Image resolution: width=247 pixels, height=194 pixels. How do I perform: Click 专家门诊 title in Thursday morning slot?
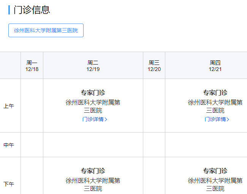click(215, 93)
